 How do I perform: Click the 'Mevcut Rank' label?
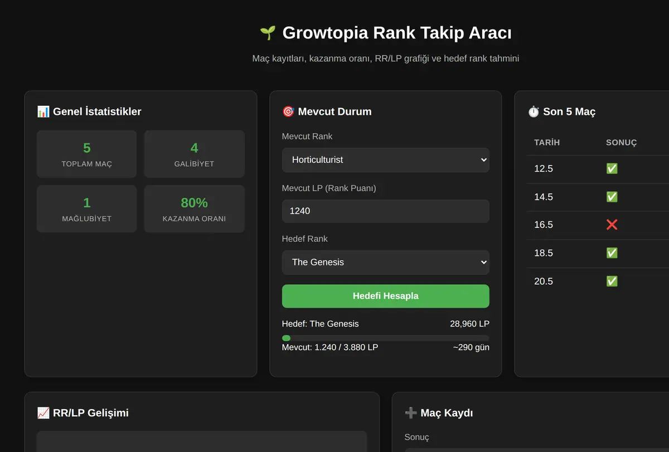tap(307, 137)
